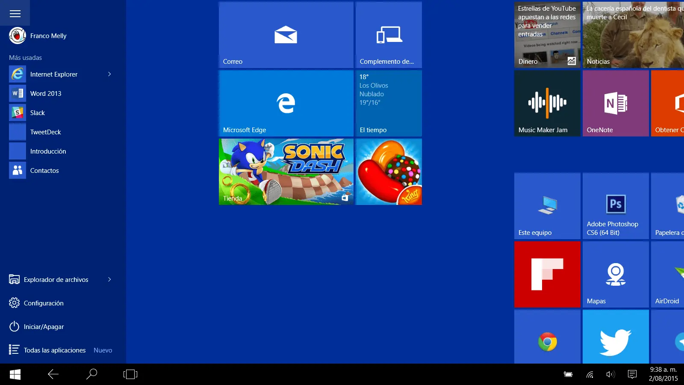Image resolution: width=684 pixels, height=385 pixels.
Task: Open the Candy Crush tile
Action: tap(389, 172)
